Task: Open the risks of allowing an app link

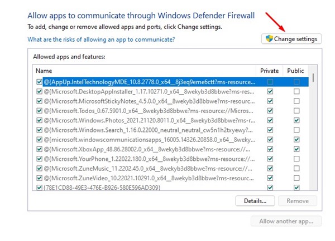Action: click(x=101, y=40)
